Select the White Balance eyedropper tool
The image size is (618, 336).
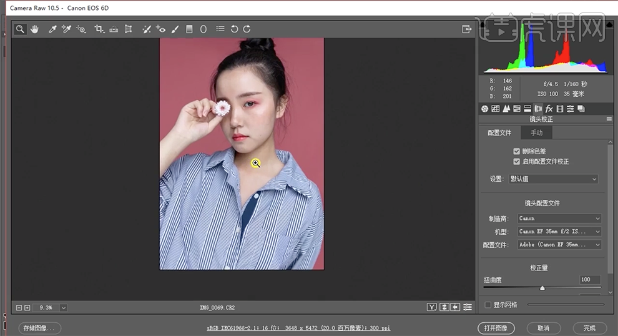[52, 29]
